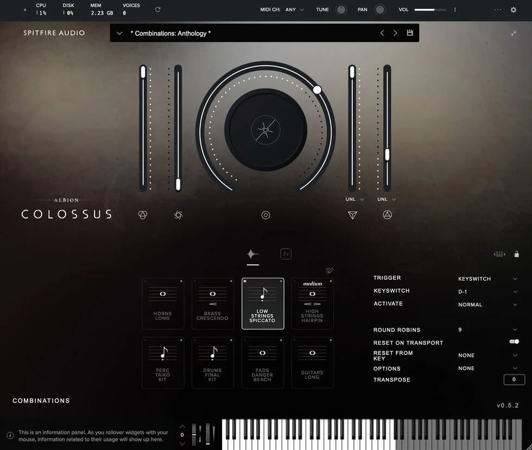Click the concentric circle icon below the big knob
Screen dimensions: 532x450
(x=265, y=215)
